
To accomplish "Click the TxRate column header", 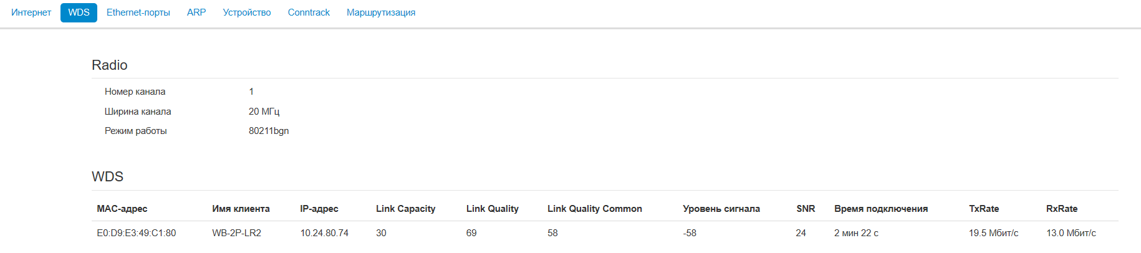I will pyautogui.click(x=984, y=209).
